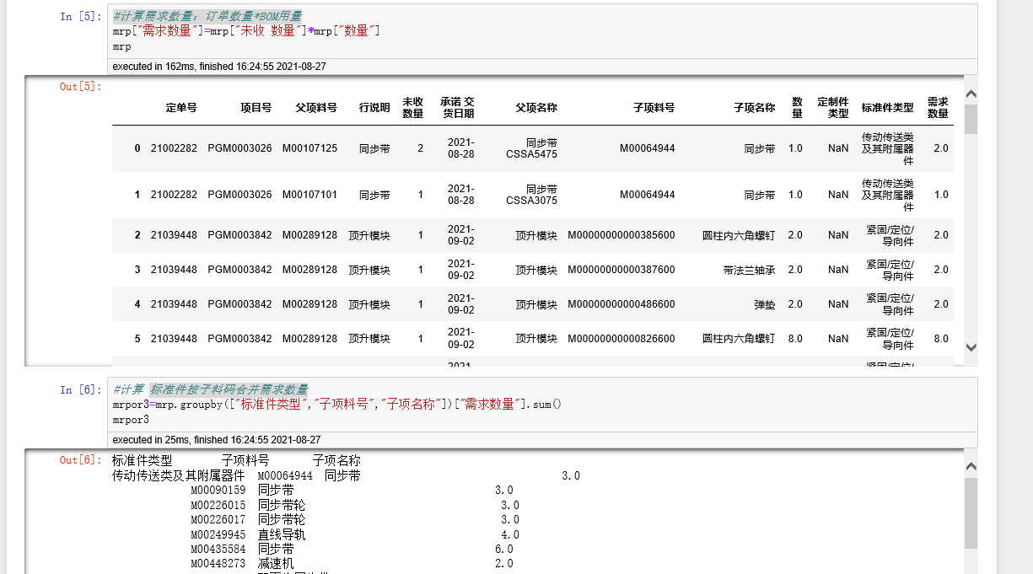
Task: Click row index 0 in the output table
Action: [x=137, y=148]
